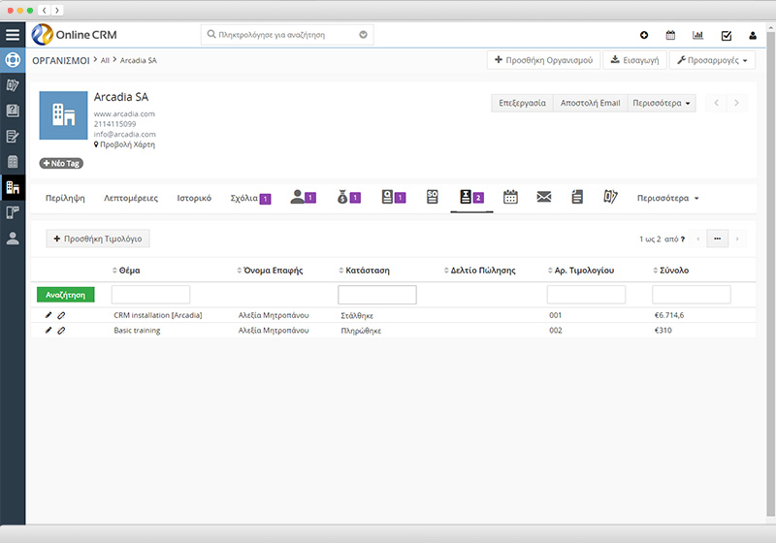This screenshot has width=776, height=543.
Task: Sort by the Θέμα column
Action: 126,270
